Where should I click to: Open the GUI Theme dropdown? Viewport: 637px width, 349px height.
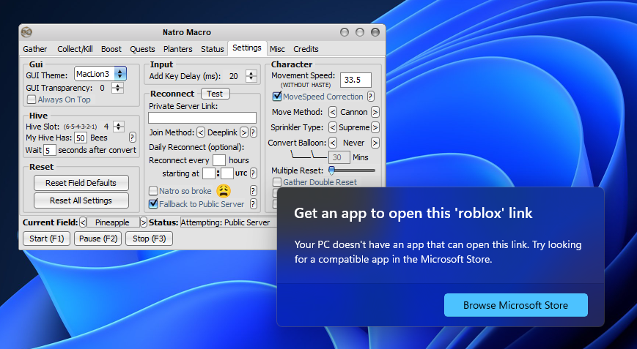point(100,74)
